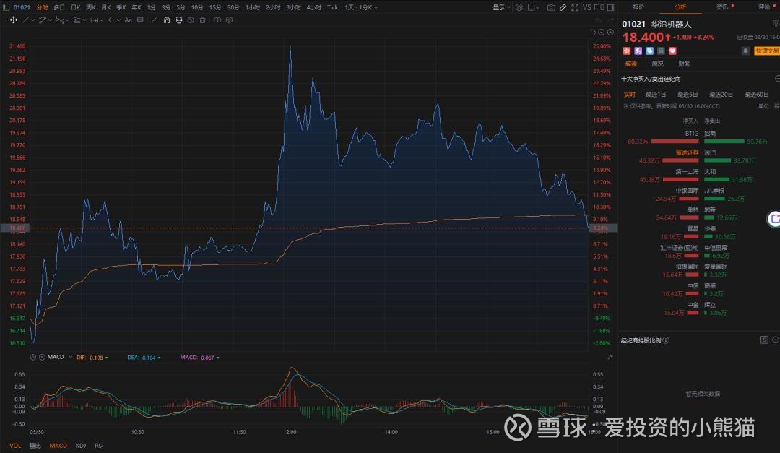Select the polyline shape drawing tool
Image resolution: width=780 pixels, height=453 pixels.
point(43,20)
